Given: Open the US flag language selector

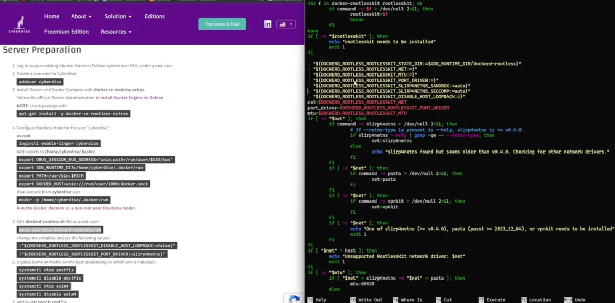Looking at the screenshot, I should (x=286, y=24).
